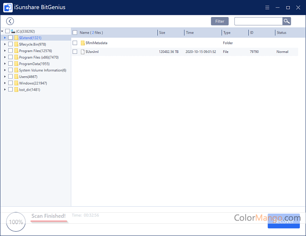The width and height of the screenshot is (306, 236).
Task: Sort by the Size column header
Action: point(162,32)
